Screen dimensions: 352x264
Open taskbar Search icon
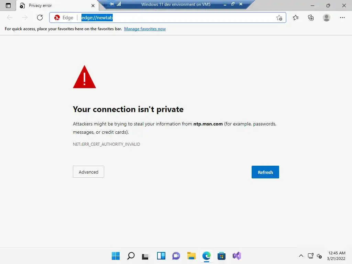tap(131, 256)
